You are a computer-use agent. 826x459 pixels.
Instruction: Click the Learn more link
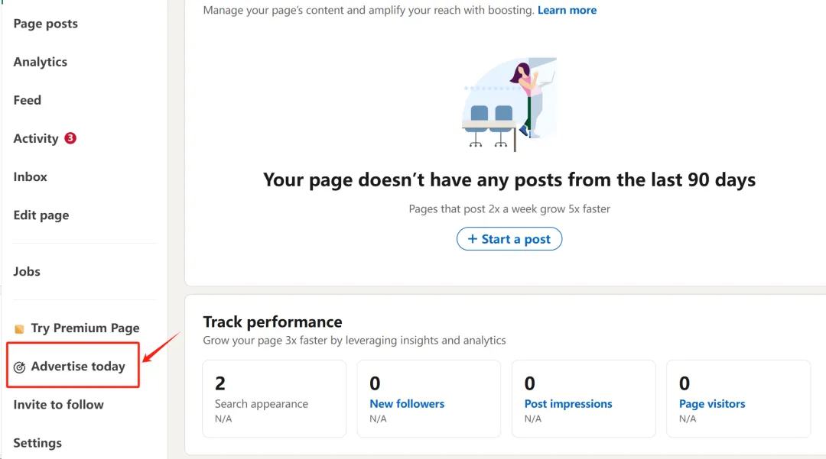click(x=567, y=11)
